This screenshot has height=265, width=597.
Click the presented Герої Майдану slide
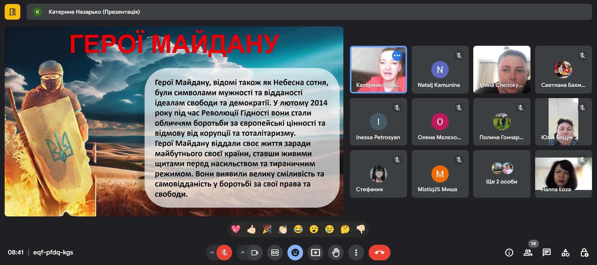point(174,121)
